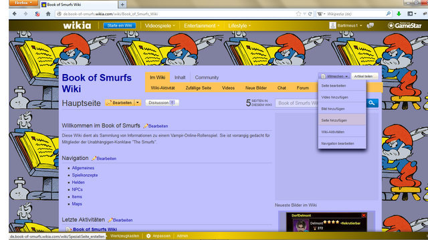Open the arrow next to Bearbeiten button
The image size is (428, 240).
click(138, 103)
